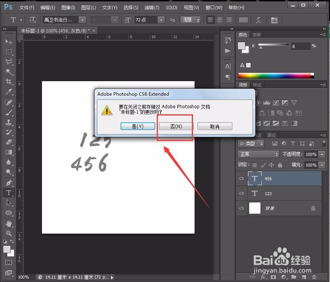Left align text button
Screen dimensions: 330x282
(210, 20)
